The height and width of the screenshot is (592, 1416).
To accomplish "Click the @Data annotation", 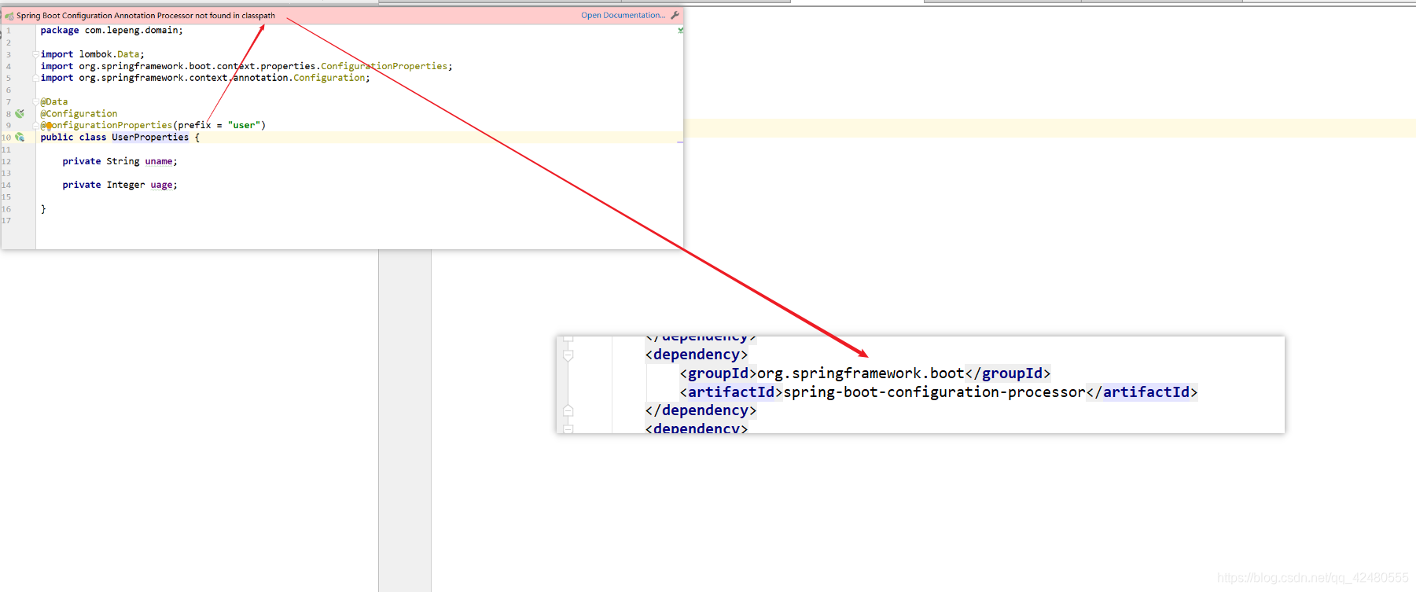I will pyautogui.click(x=54, y=101).
